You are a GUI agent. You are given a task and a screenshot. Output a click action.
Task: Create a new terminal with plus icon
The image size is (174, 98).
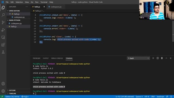click(153, 58)
